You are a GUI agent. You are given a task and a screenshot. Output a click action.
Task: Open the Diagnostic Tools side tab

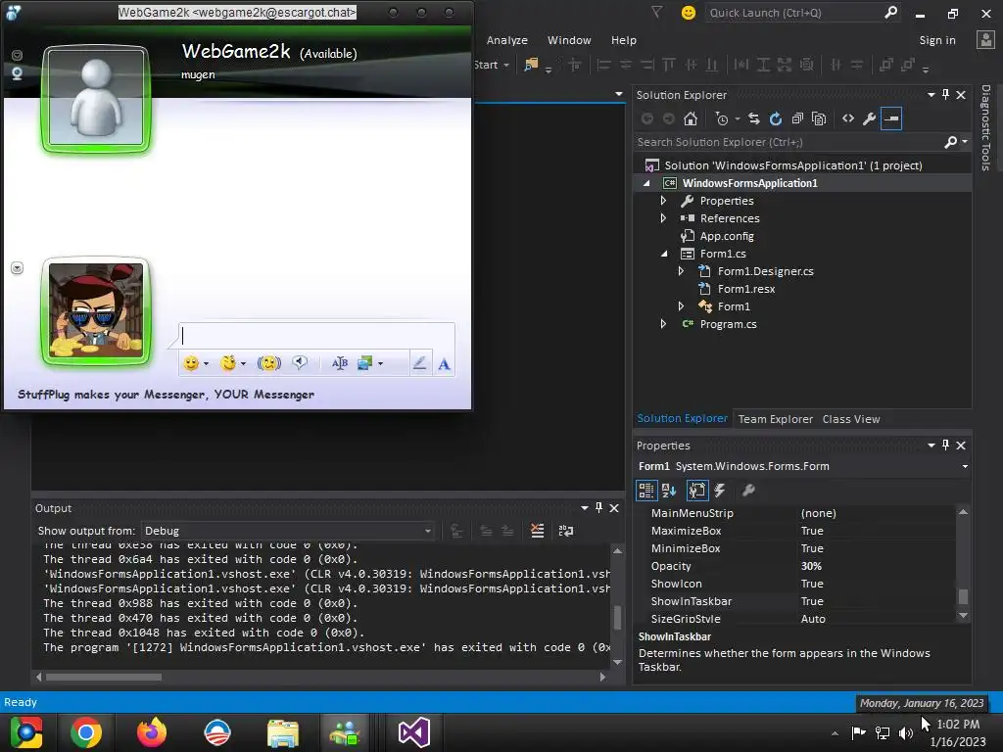[x=986, y=127]
